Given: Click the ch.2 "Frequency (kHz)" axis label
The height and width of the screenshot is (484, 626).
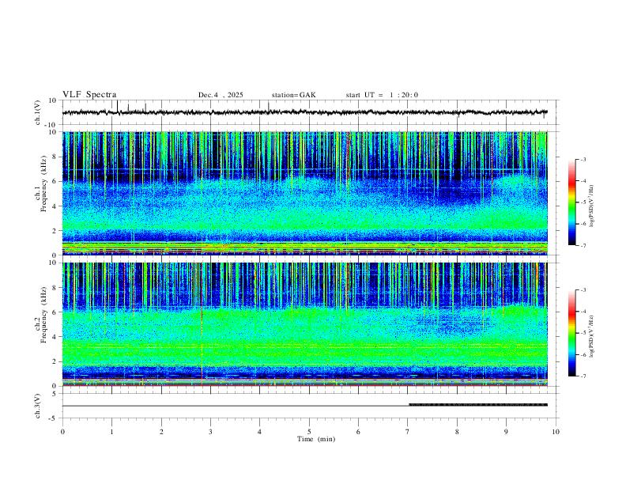Looking at the screenshot, I should pyautogui.click(x=43, y=315).
